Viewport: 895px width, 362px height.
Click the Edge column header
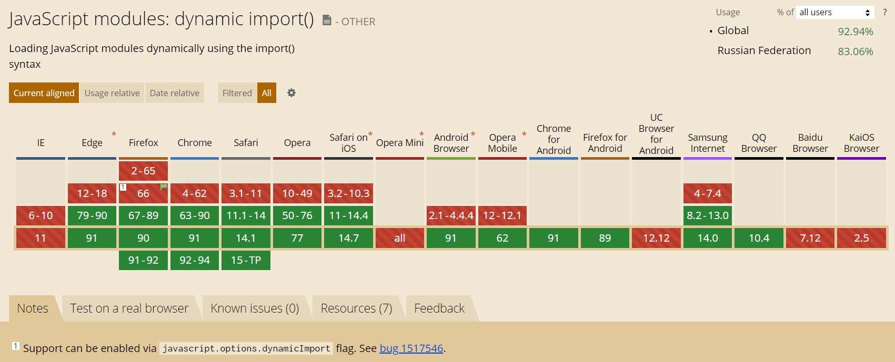[92, 143]
